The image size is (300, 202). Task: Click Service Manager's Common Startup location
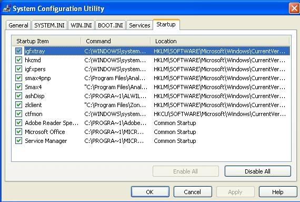coord(175,141)
